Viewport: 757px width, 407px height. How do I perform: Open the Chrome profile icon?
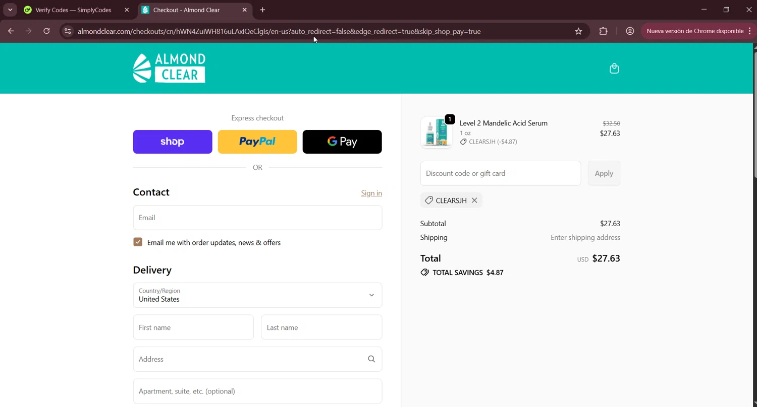(630, 31)
